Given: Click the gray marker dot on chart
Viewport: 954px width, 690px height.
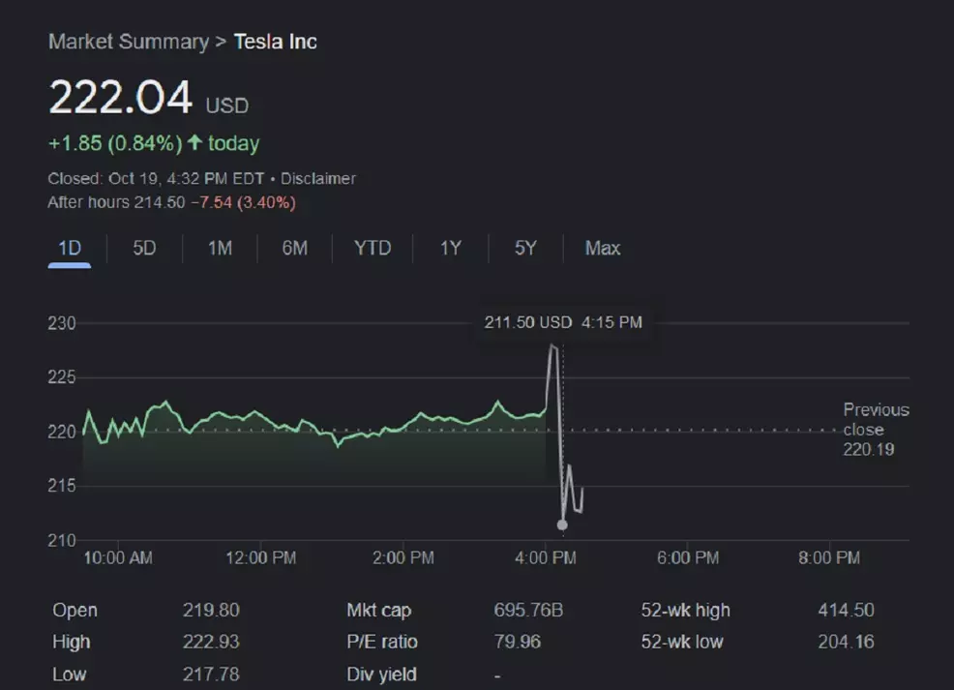Looking at the screenshot, I should [x=562, y=525].
